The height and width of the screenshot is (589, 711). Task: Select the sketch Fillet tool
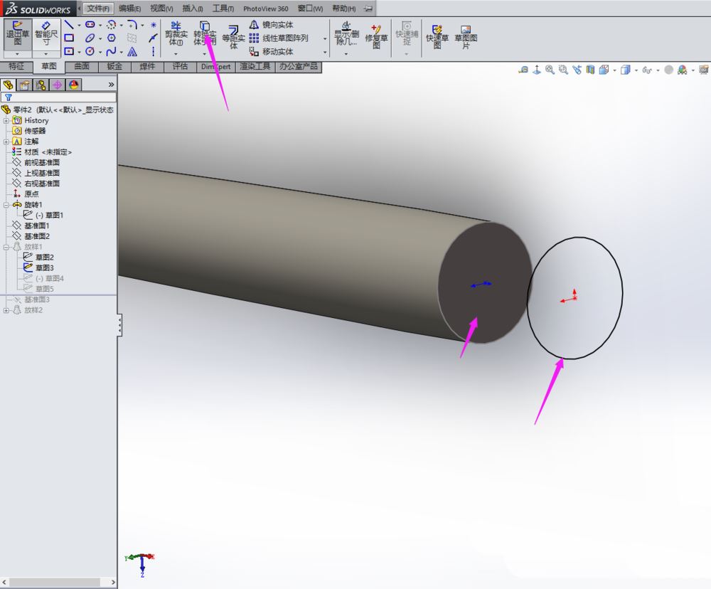[x=132, y=24]
